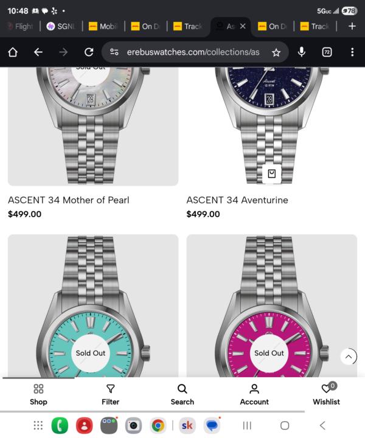Screen dimensions: 365x438
Task: Activate voice search microphone icon
Action: (x=302, y=52)
